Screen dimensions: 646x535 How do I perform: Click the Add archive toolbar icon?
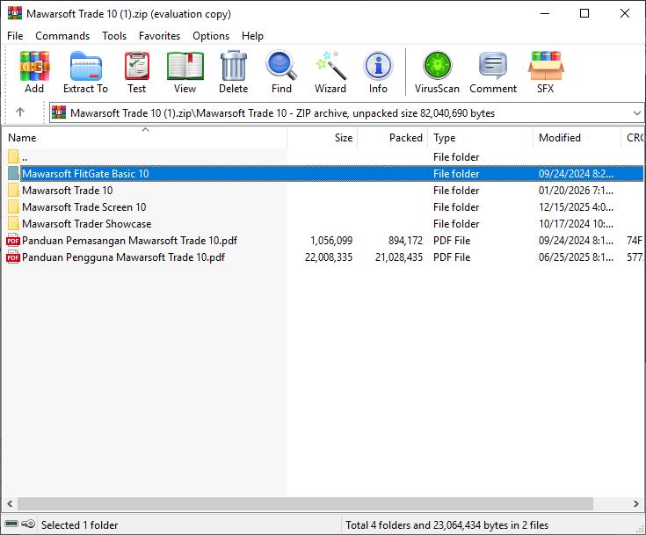[x=34, y=72]
